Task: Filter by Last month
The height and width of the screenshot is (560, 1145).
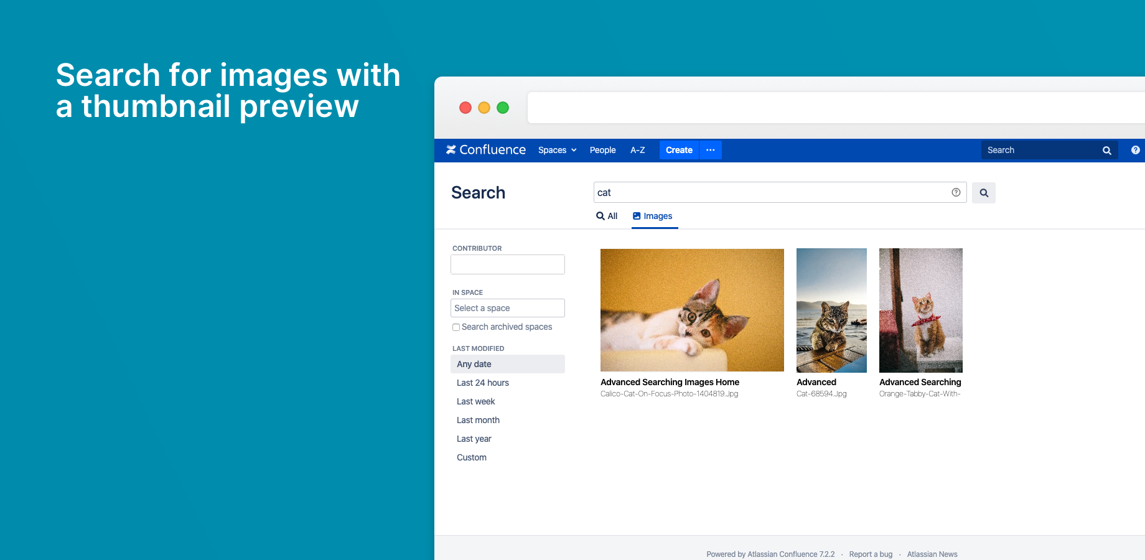Action: (x=478, y=420)
